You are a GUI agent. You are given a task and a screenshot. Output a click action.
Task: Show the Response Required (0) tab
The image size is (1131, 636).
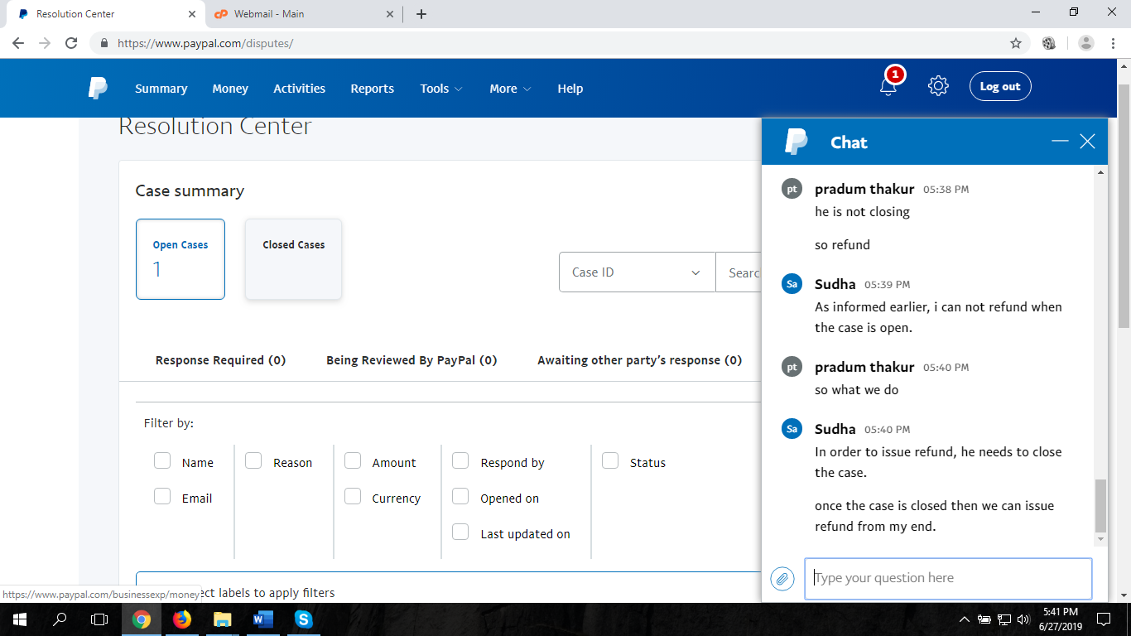[x=220, y=360]
